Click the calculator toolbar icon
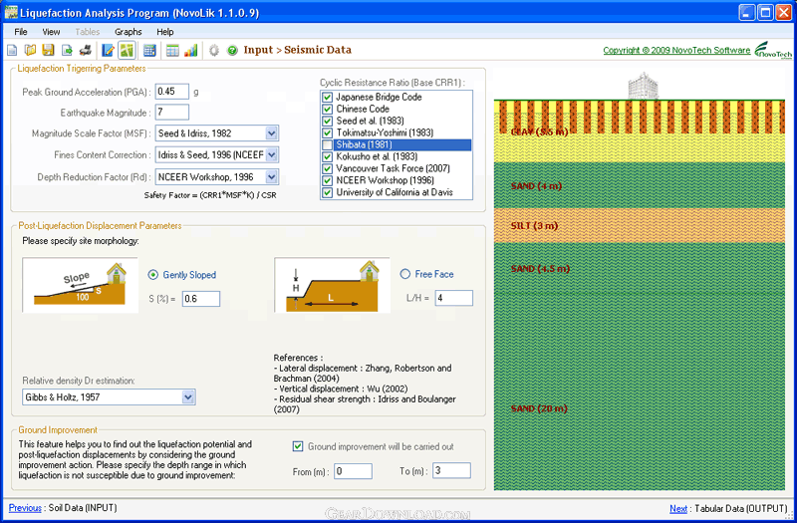The height and width of the screenshot is (523, 797). [x=149, y=50]
